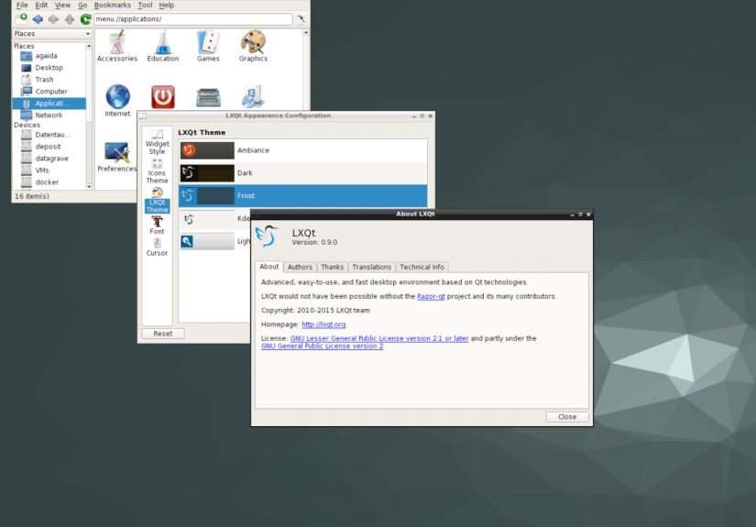Click the Reset button in appearance dialog
The image size is (756, 527).
click(x=163, y=334)
